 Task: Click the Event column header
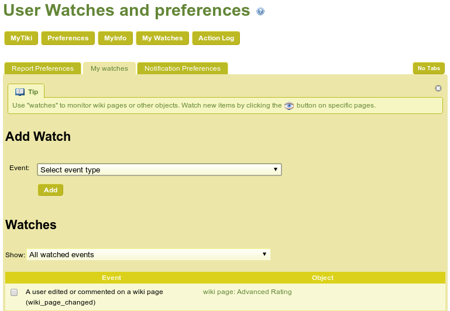[x=111, y=278]
